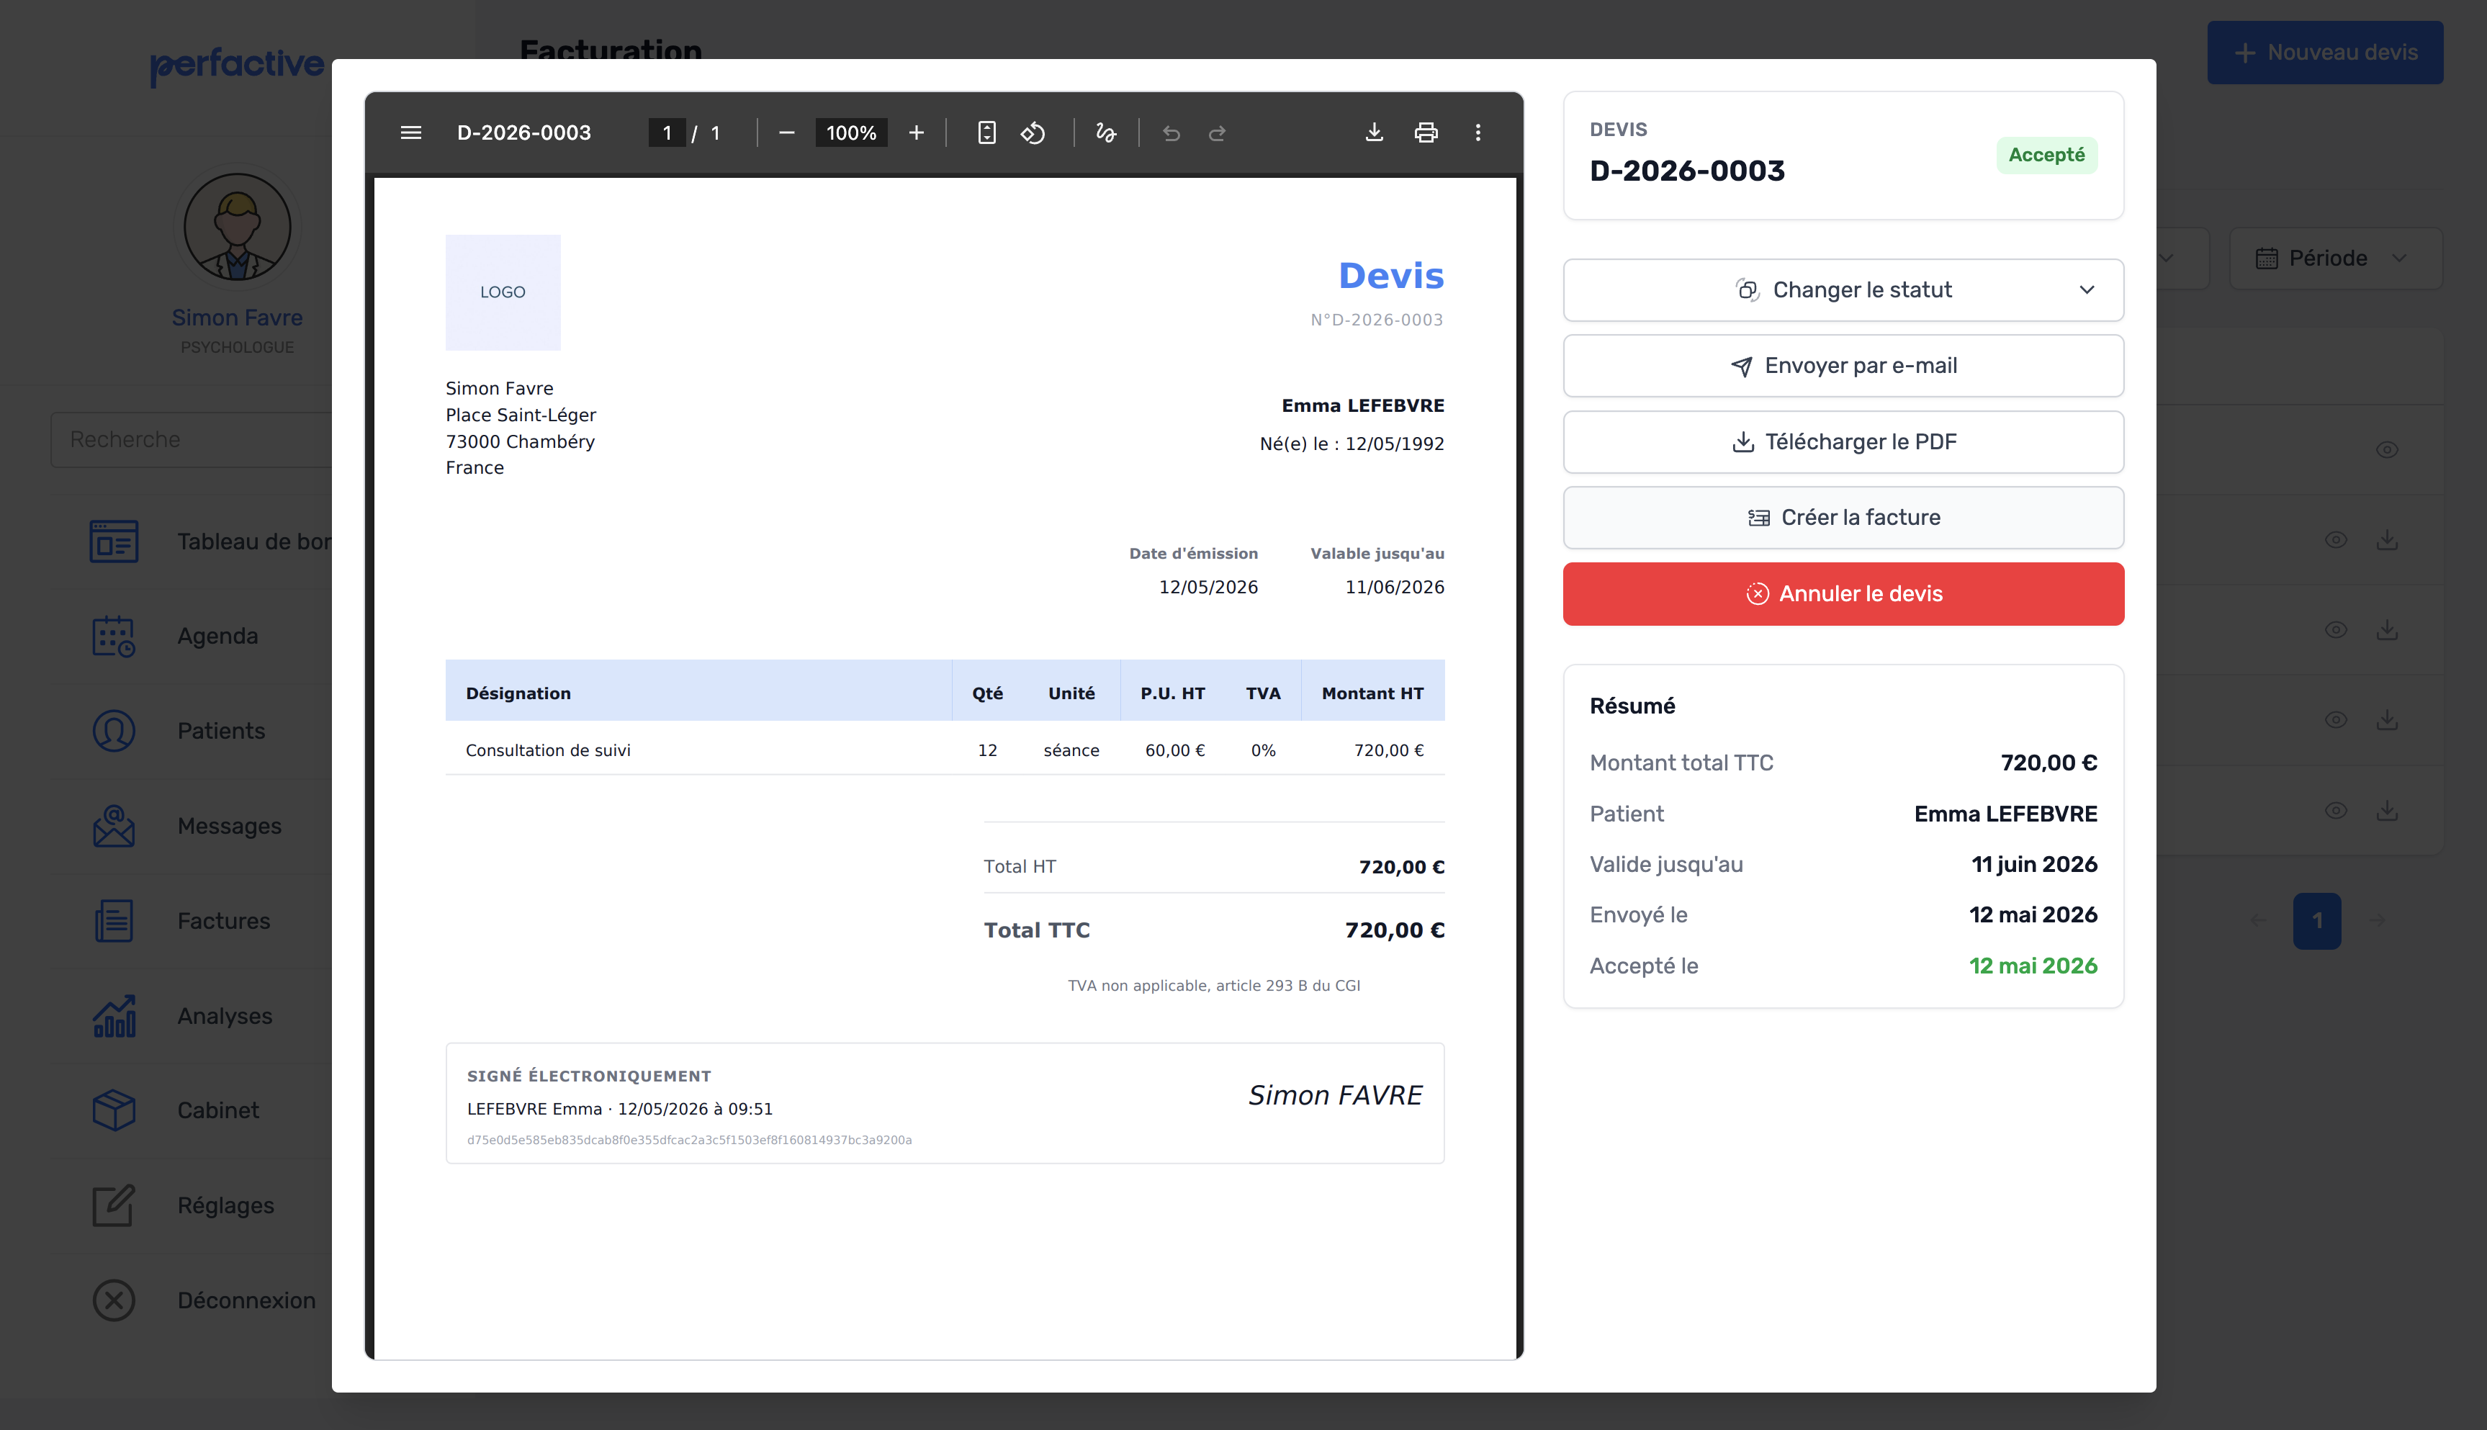Screen dimensions: 2487x1430
Task: Click the Tableau de bord dashboard icon
Action: pyautogui.click(x=114, y=541)
